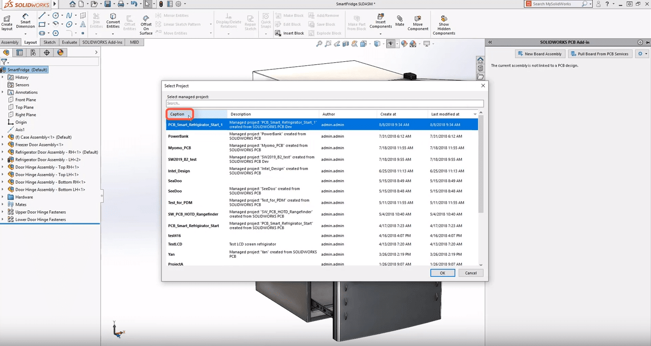Expand the Annotations tree node
The width and height of the screenshot is (651, 346).
[3, 92]
